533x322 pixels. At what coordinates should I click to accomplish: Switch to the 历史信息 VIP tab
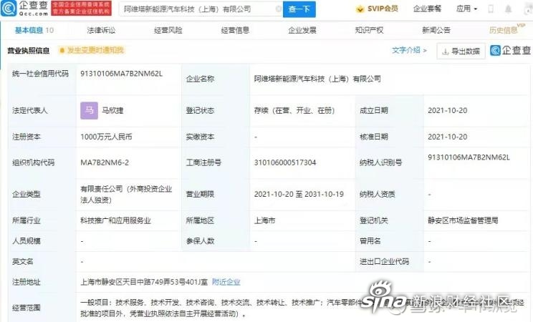tap(506, 29)
